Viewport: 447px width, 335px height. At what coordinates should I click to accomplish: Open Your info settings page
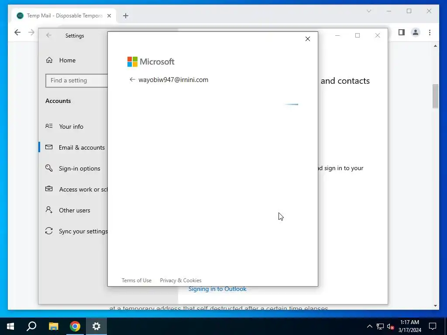(x=73, y=126)
